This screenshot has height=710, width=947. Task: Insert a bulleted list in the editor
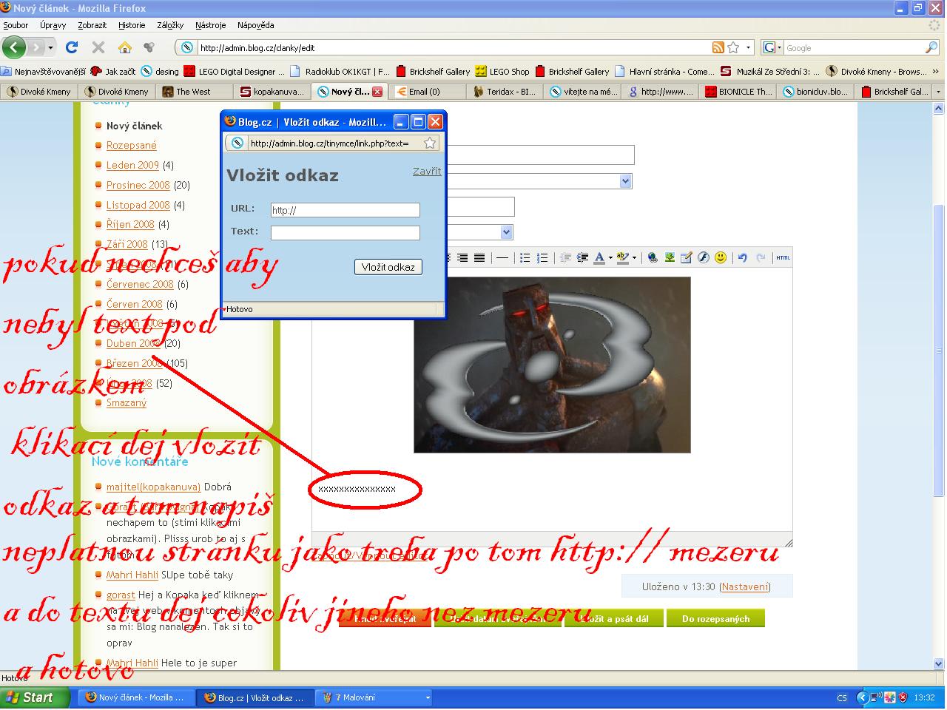coord(525,257)
